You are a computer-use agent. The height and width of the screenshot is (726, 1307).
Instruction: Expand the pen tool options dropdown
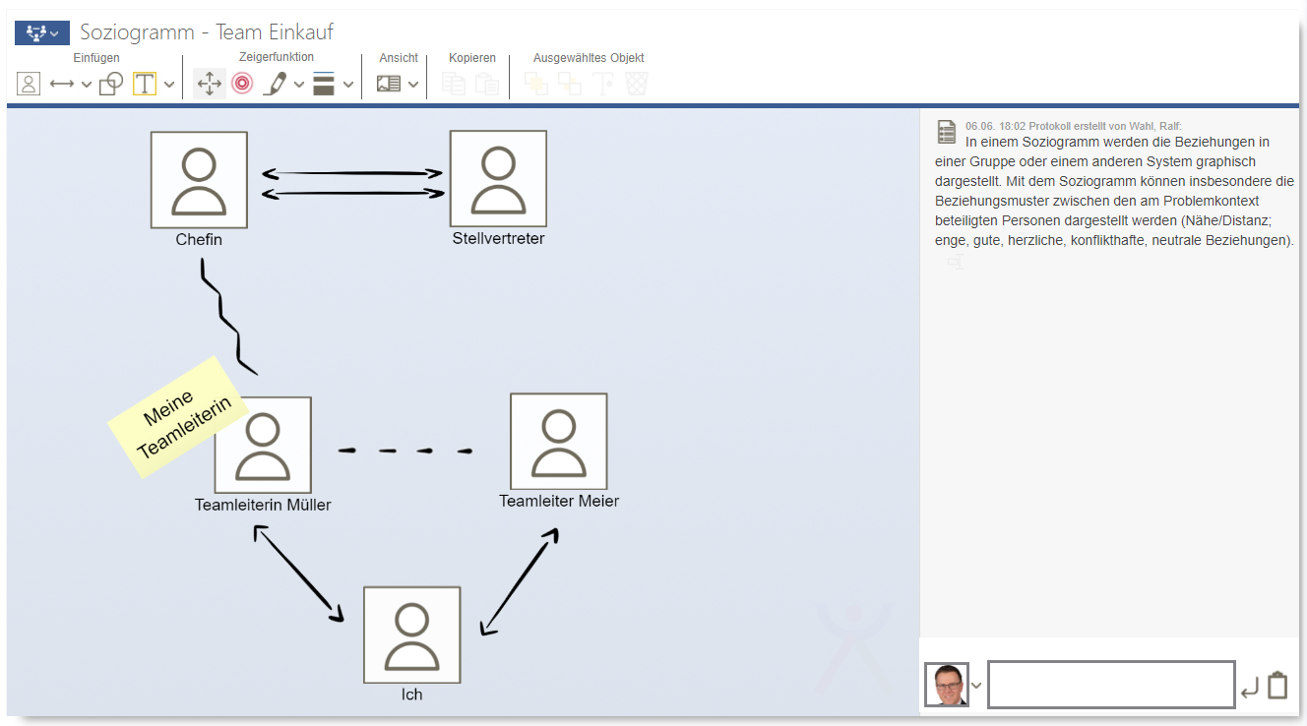pyautogui.click(x=299, y=84)
